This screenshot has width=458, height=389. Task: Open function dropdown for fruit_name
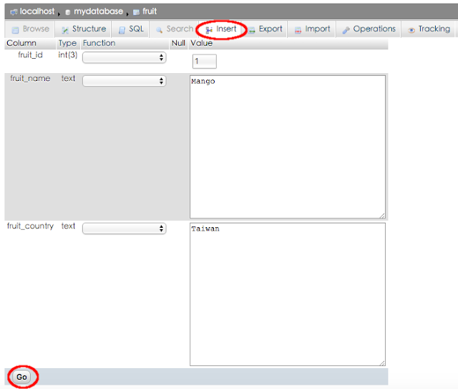125,81
